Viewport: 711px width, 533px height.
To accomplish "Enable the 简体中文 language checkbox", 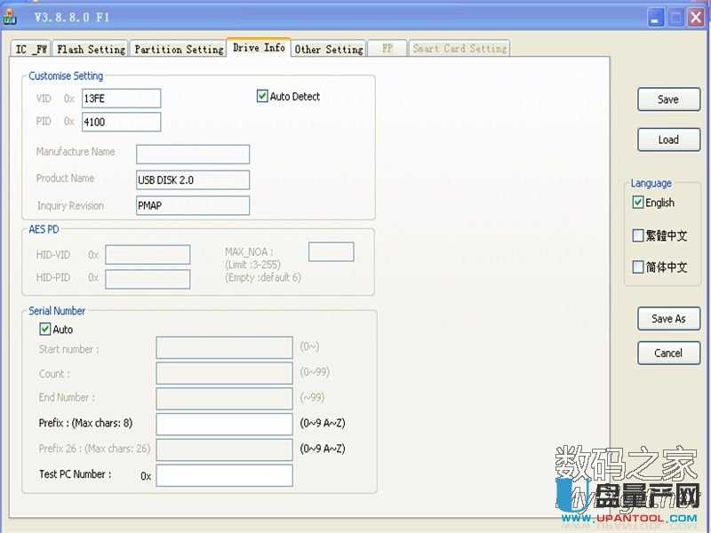I will 638,266.
